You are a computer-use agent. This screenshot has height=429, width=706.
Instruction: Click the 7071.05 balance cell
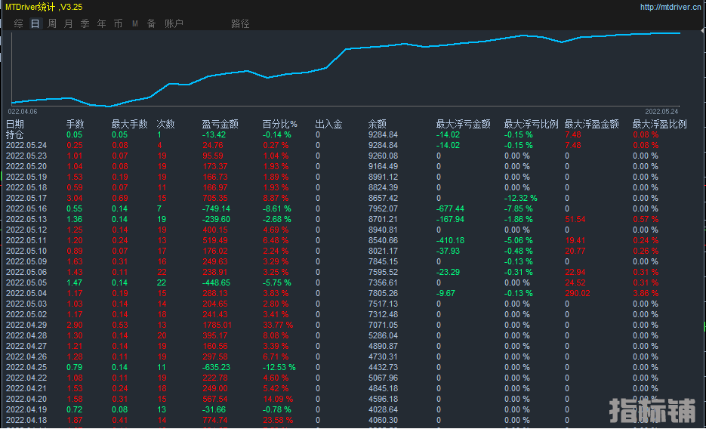[x=383, y=325]
